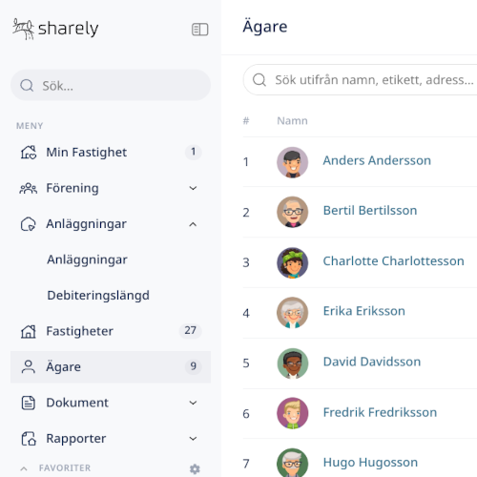Click David Davidsson's avatar thumbnail
The width and height of the screenshot is (477, 477).
click(x=293, y=363)
